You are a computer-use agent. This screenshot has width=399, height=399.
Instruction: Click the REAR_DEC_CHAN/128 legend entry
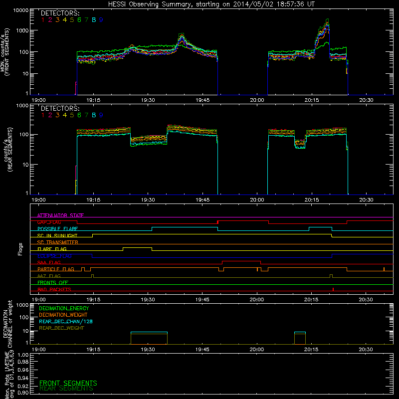tap(66, 321)
